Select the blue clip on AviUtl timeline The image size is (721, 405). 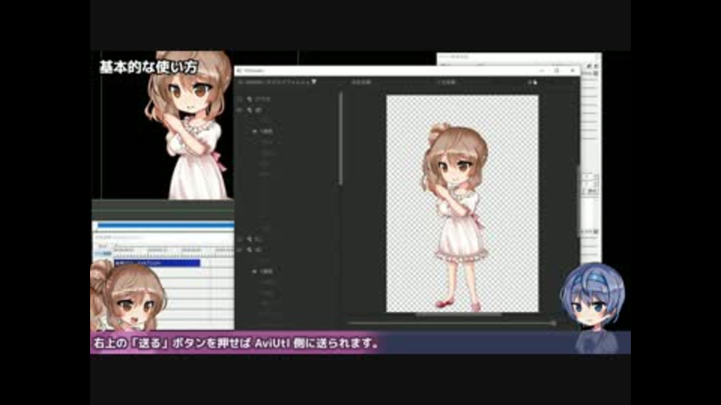157,263
